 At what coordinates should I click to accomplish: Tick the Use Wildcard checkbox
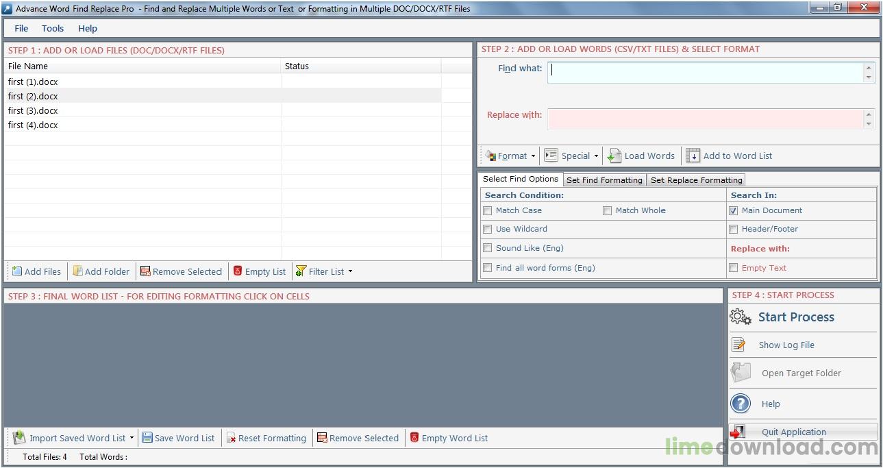(x=488, y=229)
